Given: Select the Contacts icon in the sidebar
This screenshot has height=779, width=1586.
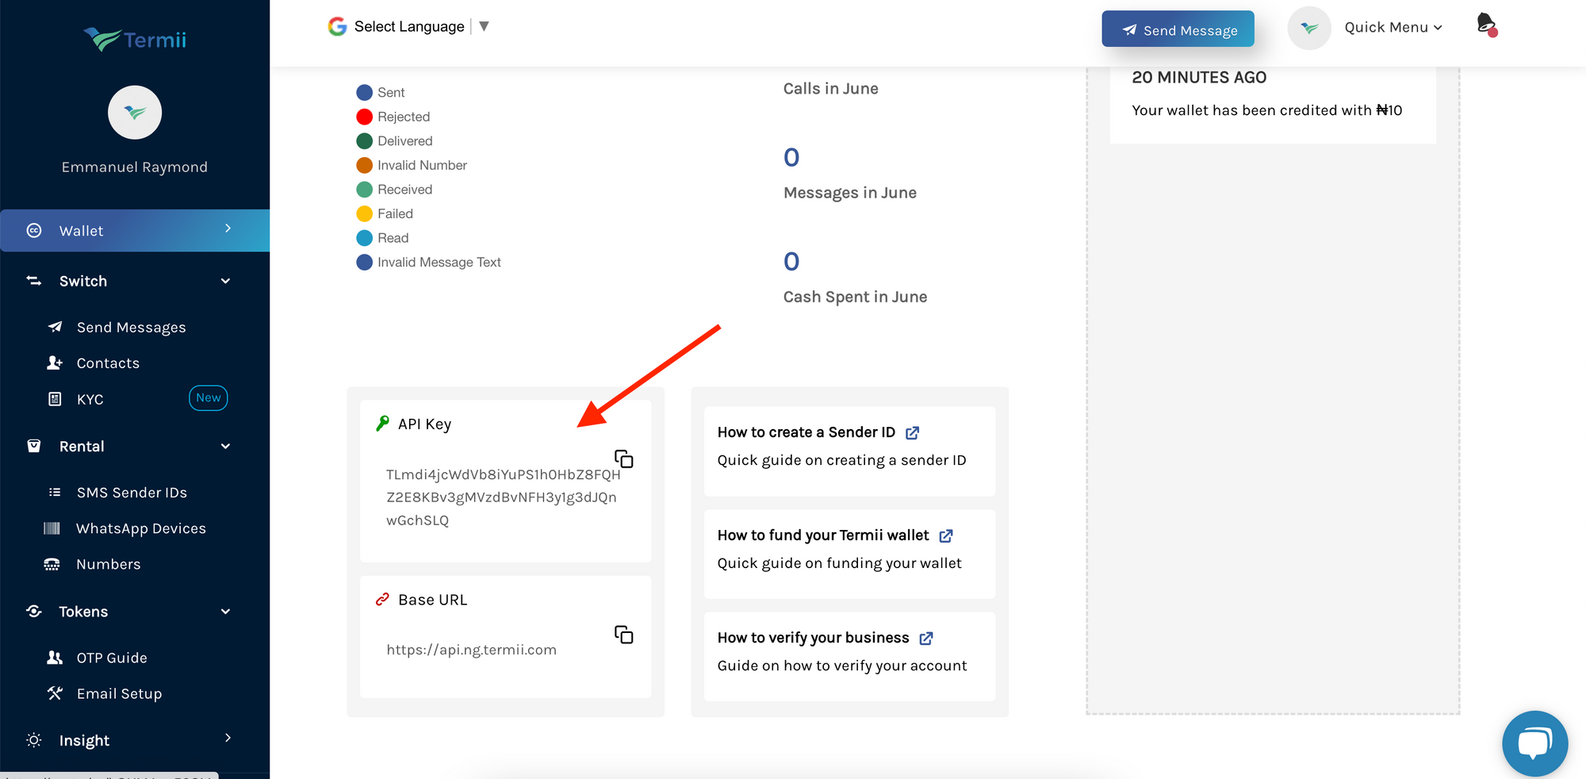Looking at the screenshot, I should [x=54, y=363].
